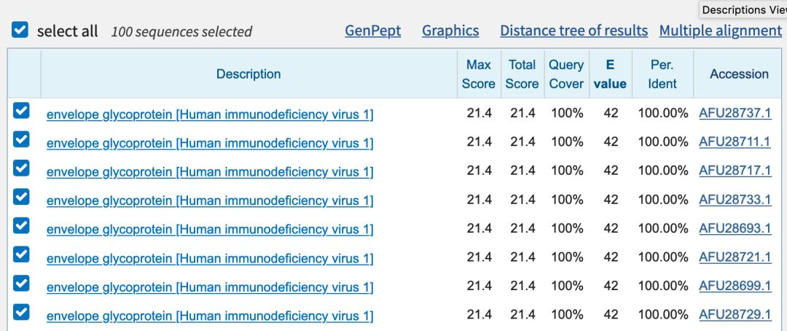Toggle the checkbox for AFU28717.1 row
The height and width of the screenshot is (331, 787).
coord(22,168)
